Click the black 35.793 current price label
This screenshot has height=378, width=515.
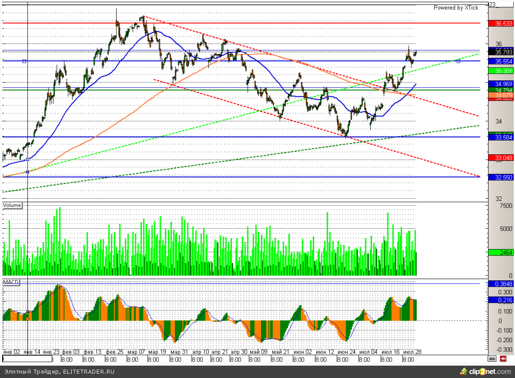point(501,52)
